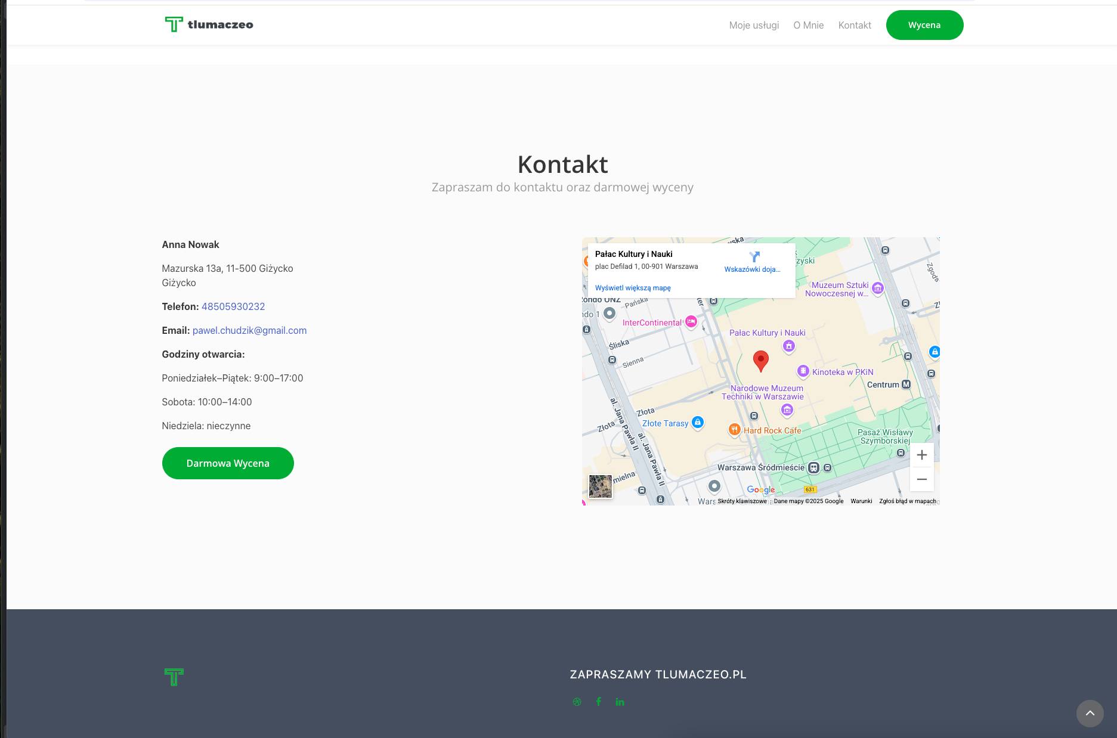Open Skróty klawiszowe on the map
Viewport: 1117px width, 738px height.
[742, 501]
